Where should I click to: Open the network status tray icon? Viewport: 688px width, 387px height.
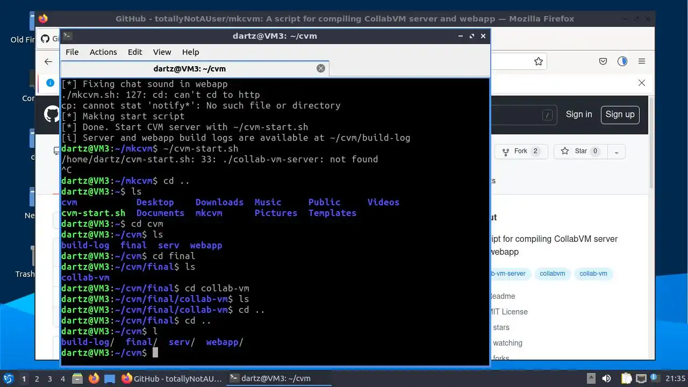[x=641, y=378]
